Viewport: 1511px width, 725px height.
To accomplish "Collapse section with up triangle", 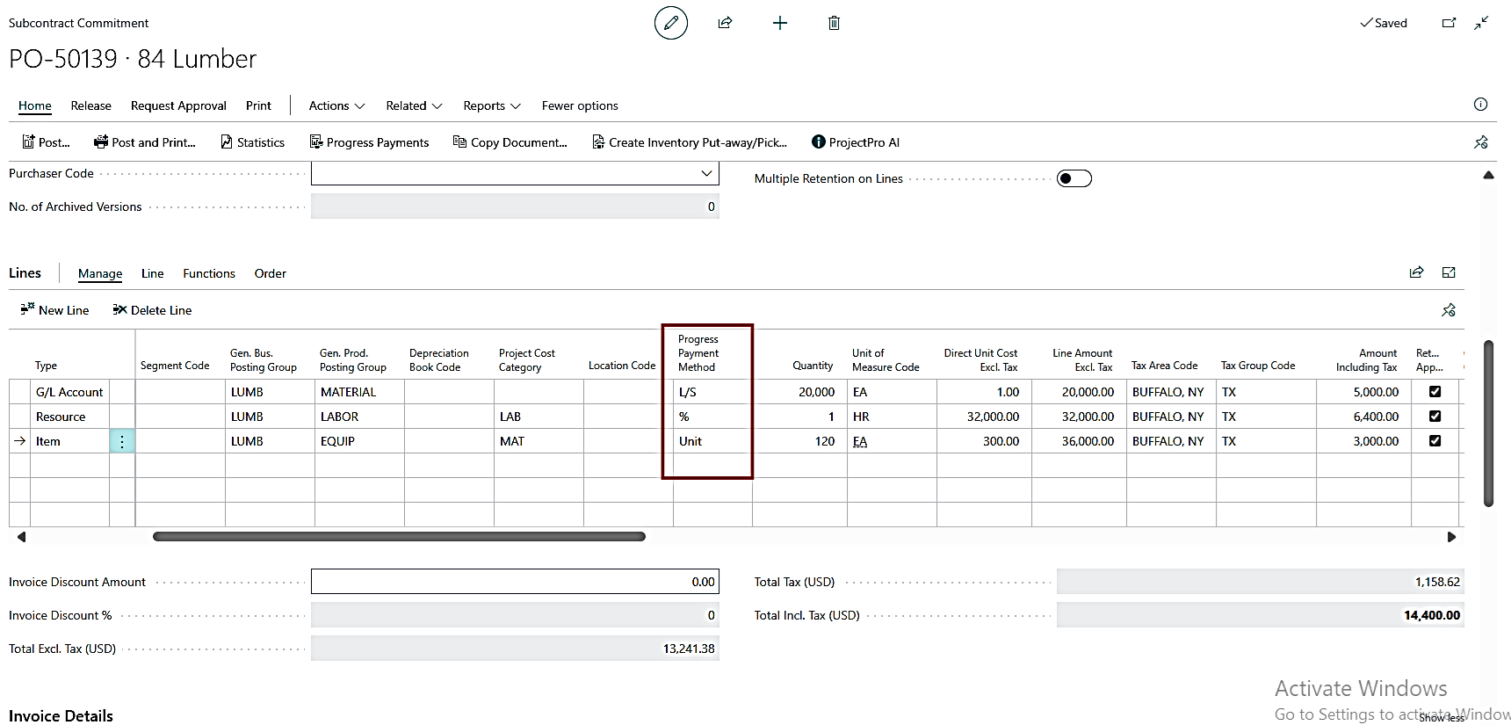I will click(1488, 175).
